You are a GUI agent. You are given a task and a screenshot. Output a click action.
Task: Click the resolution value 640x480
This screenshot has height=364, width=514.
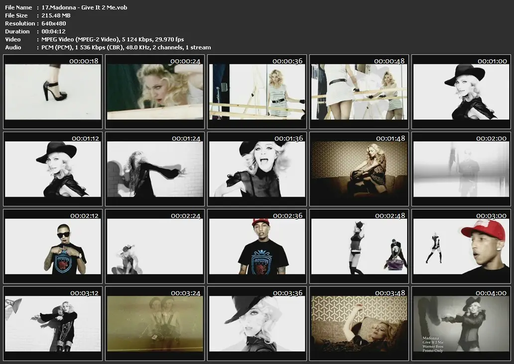53,23
